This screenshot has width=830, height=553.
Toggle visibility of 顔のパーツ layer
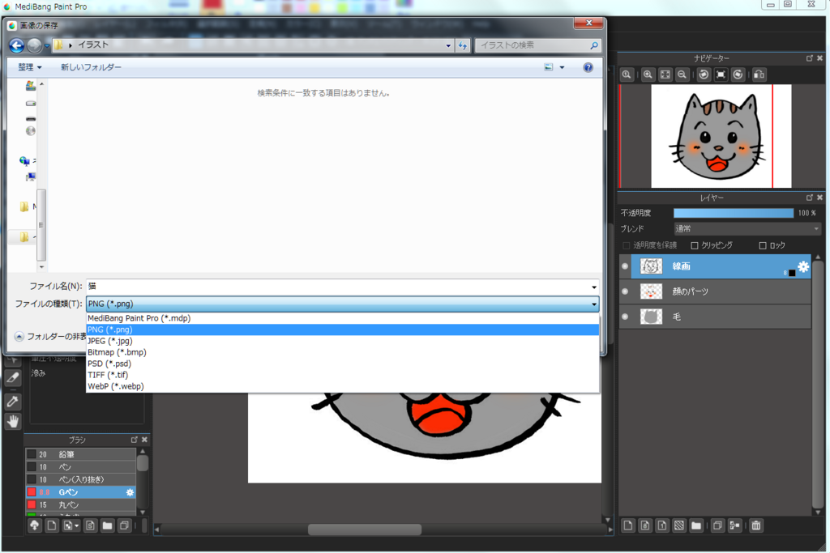tap(625, 291)
